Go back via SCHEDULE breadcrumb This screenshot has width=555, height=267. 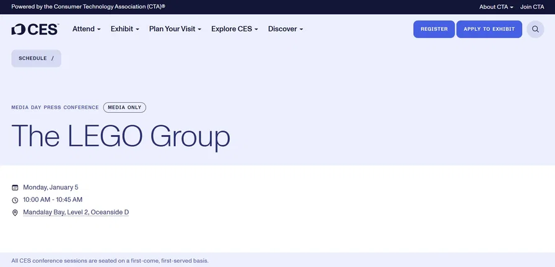36,58
